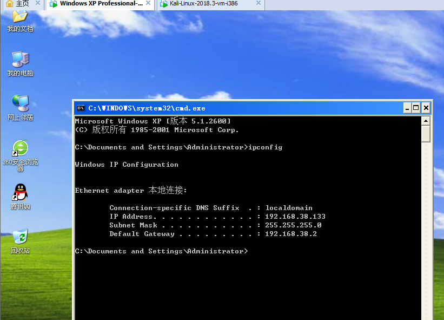Close the cmd.exe window
This screenshot has width=444, height=320.
[x=426, y=108]
